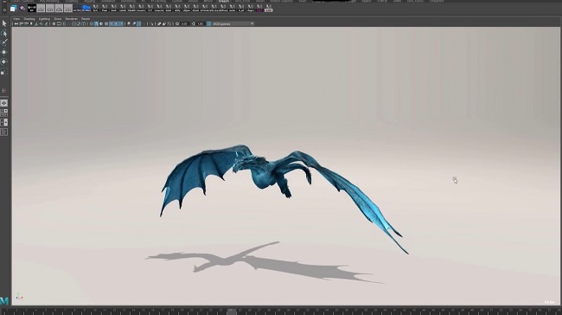Screen dimensions: 562x315
Task: Toggle color management view transform button
Action: click(x=209, y=23)
